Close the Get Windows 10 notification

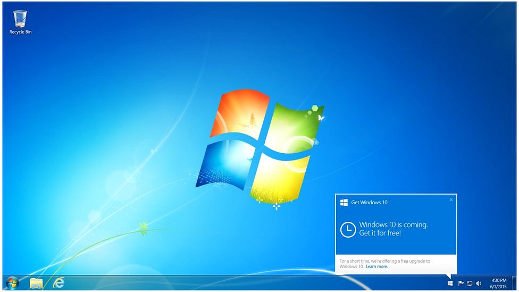(451, 199)
